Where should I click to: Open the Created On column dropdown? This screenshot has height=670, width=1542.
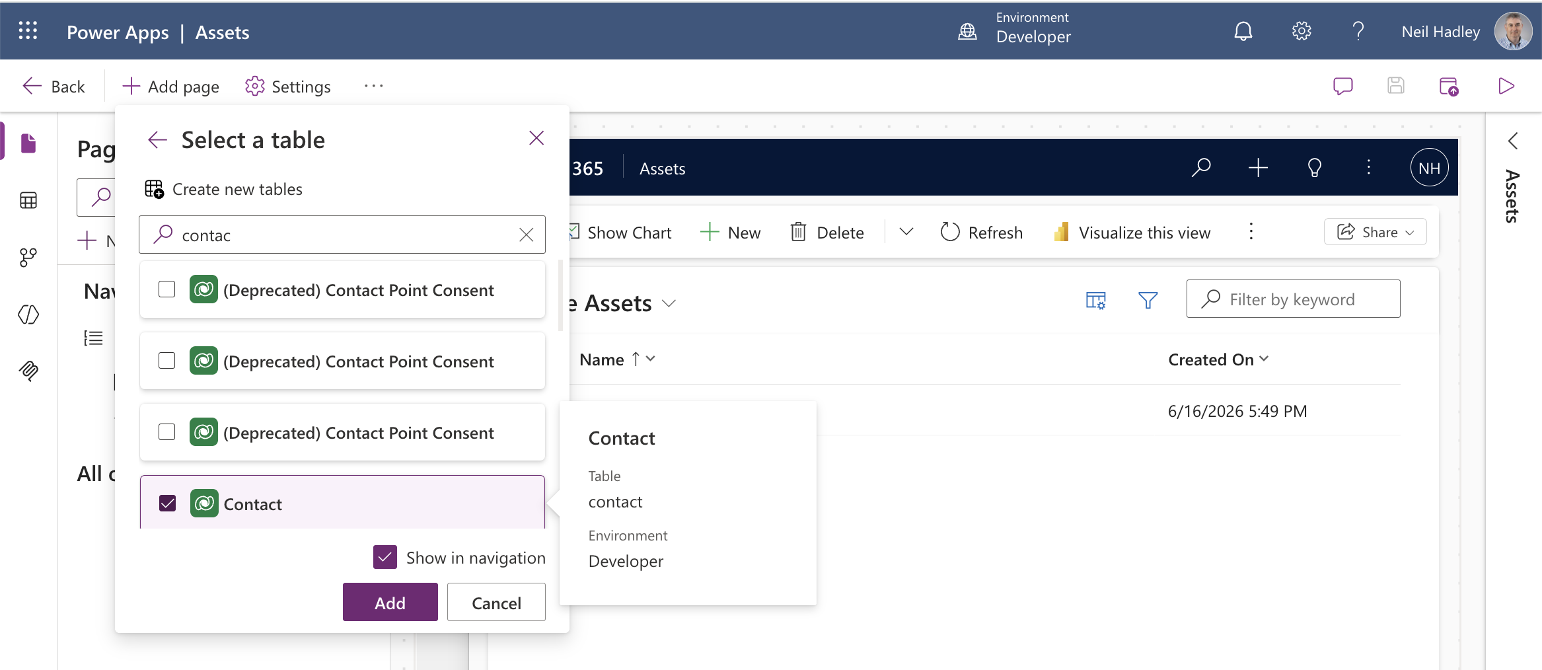click(x=1264, y=359)
